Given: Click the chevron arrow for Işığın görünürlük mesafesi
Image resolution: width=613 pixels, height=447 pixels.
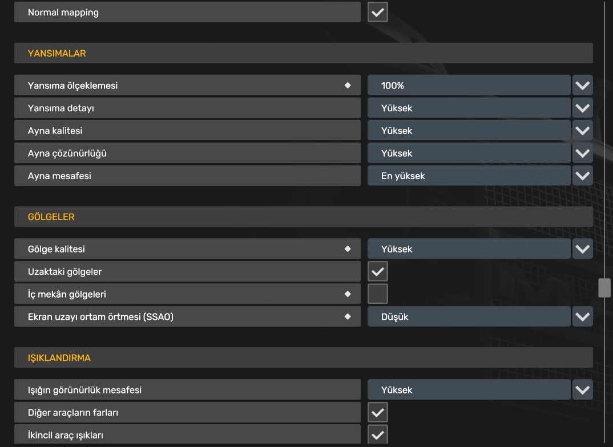Looking at the screenshot, I should pos(582,390).
